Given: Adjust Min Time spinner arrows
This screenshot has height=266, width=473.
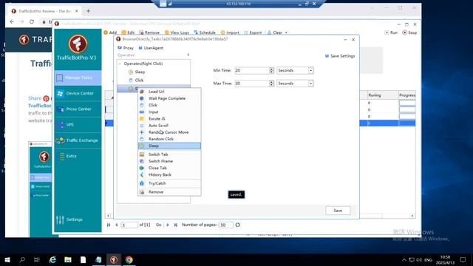Looking at the screenshot, I should [x=271, y=70].
